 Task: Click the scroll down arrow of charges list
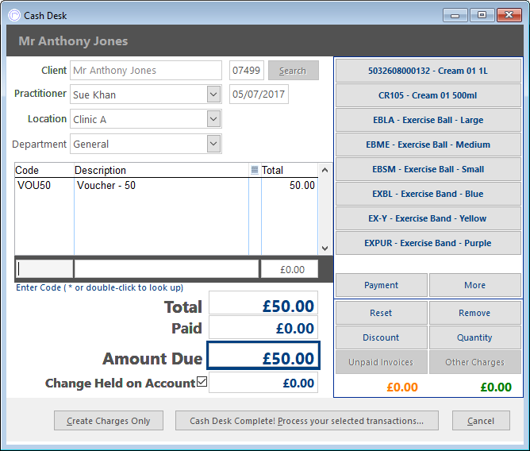pyautogui.click(x=325, y=249)
